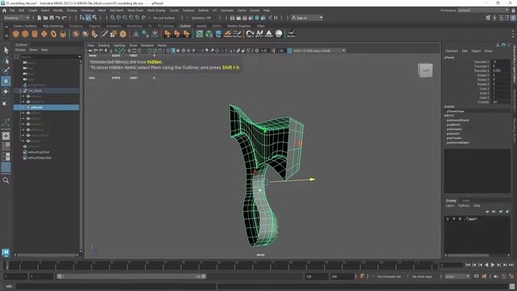Viewport: 517px width, 291px height.
Task: Click the current frame field beside the time slider
Action: click(452, 265)
